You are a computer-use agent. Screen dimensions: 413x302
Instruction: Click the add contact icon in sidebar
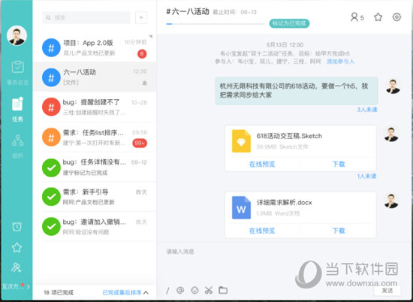click(17, 267)
